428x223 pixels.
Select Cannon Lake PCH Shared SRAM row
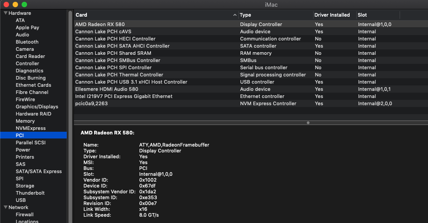(x=251, y=53)
